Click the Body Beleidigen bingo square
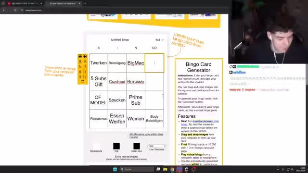Screen dimensions: 308x173 [x=154, y=119]
